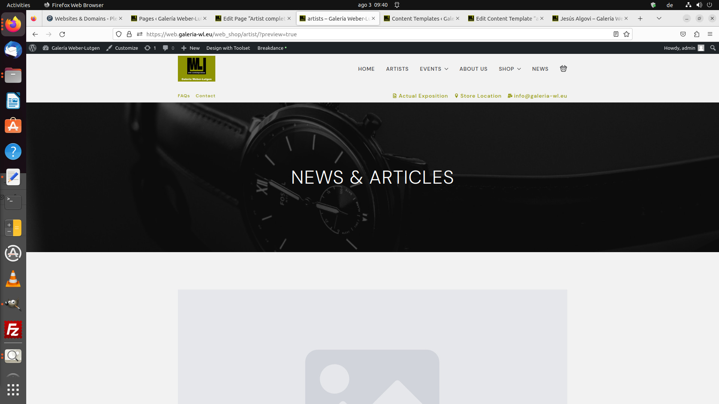Viewport: 719px width, 404px height.
Task: Launch GIMP from the dock
Action: (x=13, y=304)
